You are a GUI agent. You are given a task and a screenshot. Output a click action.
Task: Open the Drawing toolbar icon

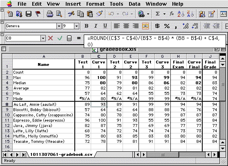(212, 14)
